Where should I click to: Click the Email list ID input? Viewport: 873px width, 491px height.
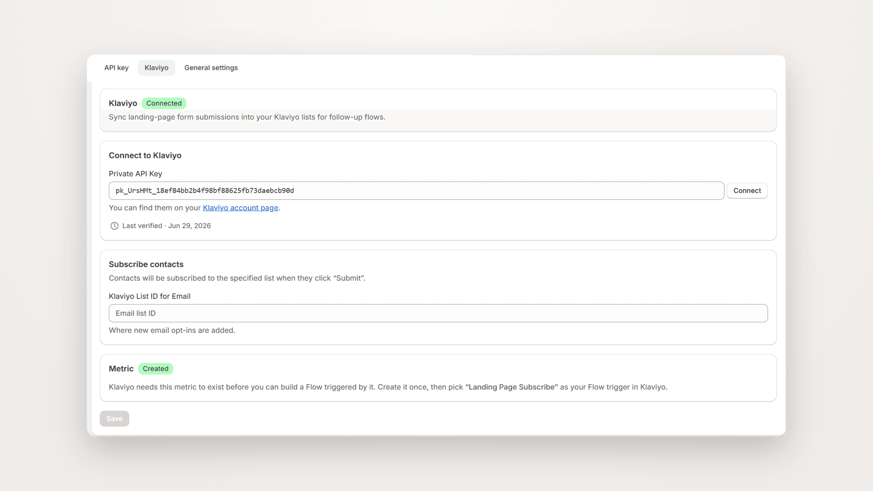(438, 313)
